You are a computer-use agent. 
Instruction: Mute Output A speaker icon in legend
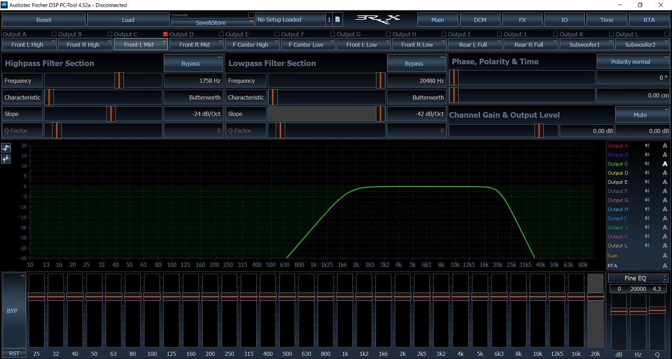(x=647, y=146)
